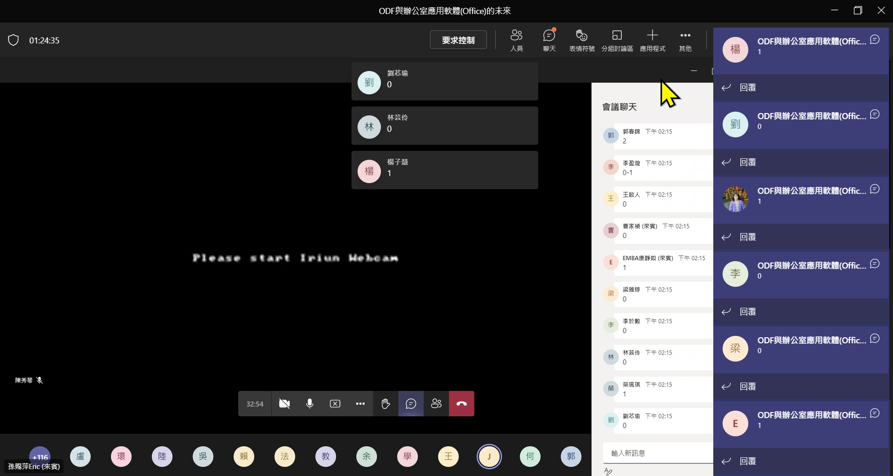Image resolution: width=893 pixels, height=476 pixels.
Task: Open more actions ellipsis in floating call bar
Action: pyautogui.click(x=360, y=404)
